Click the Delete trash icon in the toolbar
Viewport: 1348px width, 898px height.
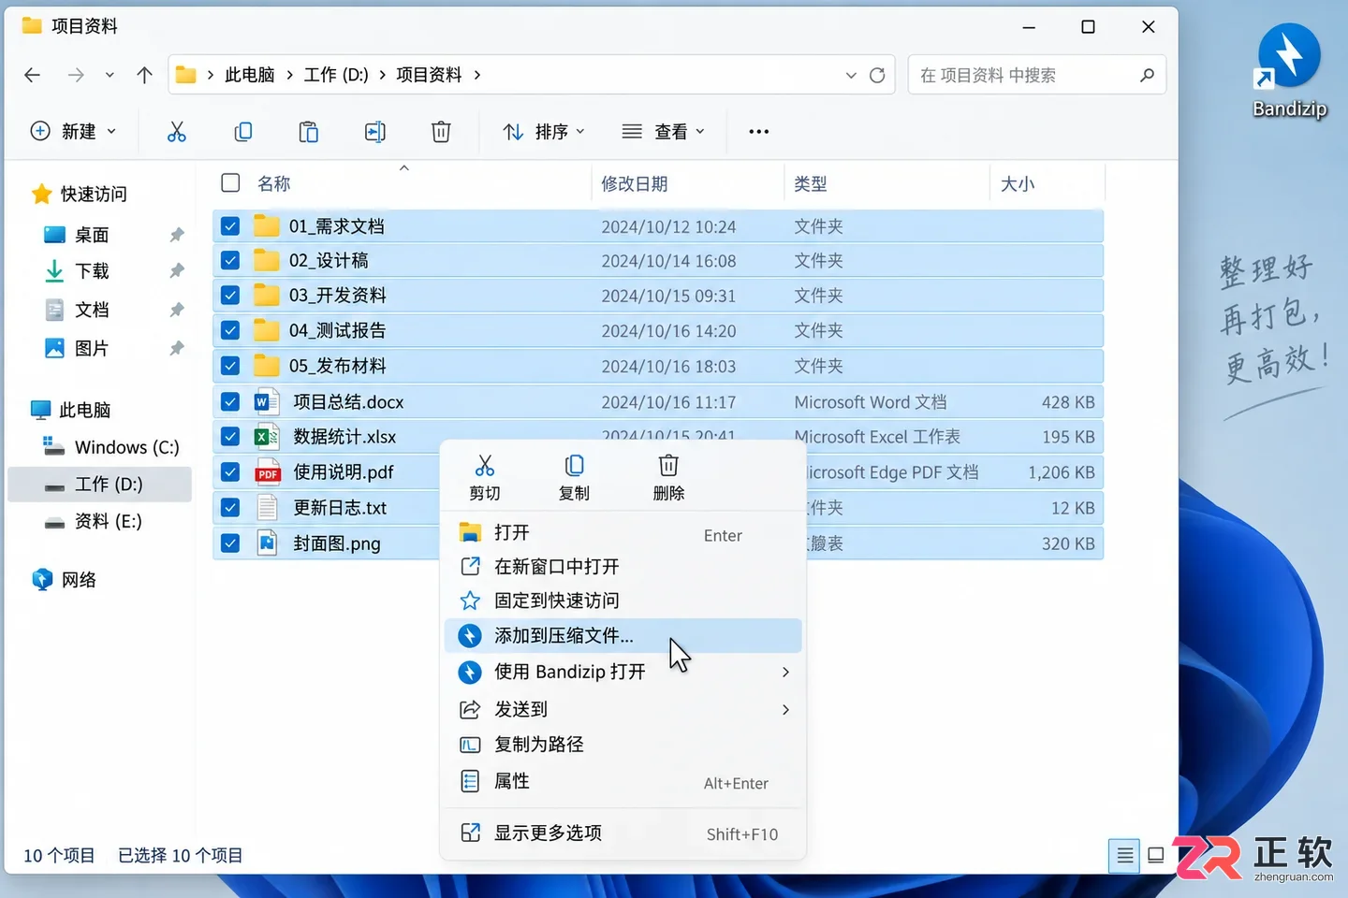(x=441, y=132)
